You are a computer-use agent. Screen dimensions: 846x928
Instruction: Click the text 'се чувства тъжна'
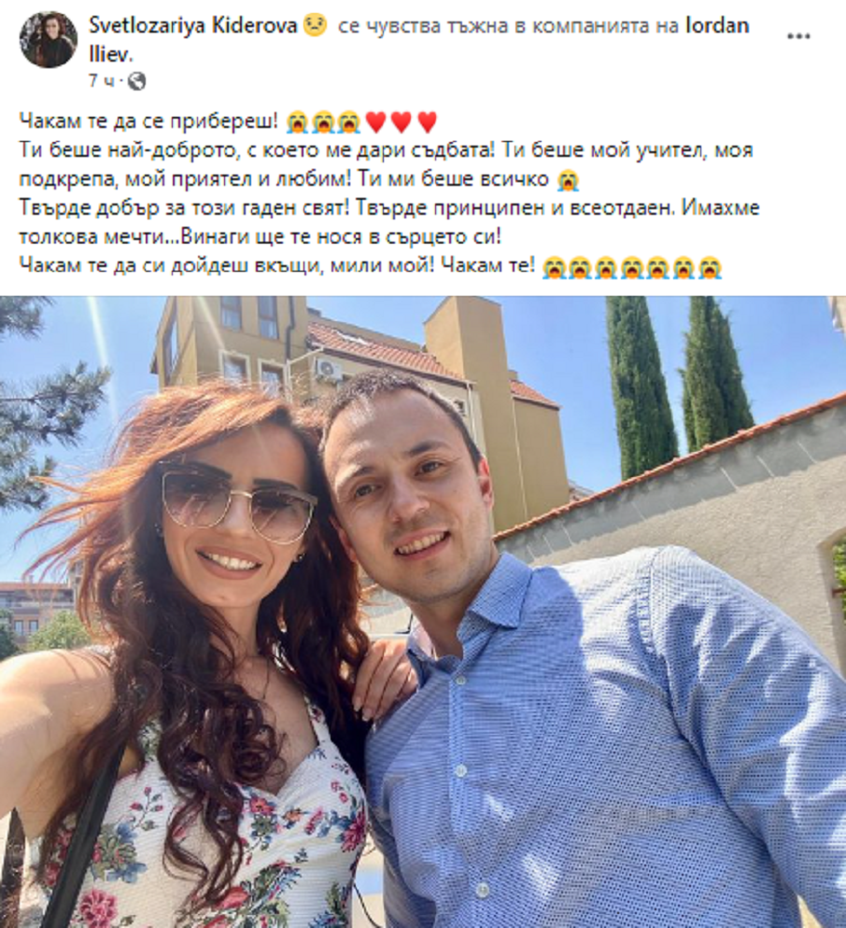click(423, 26)
